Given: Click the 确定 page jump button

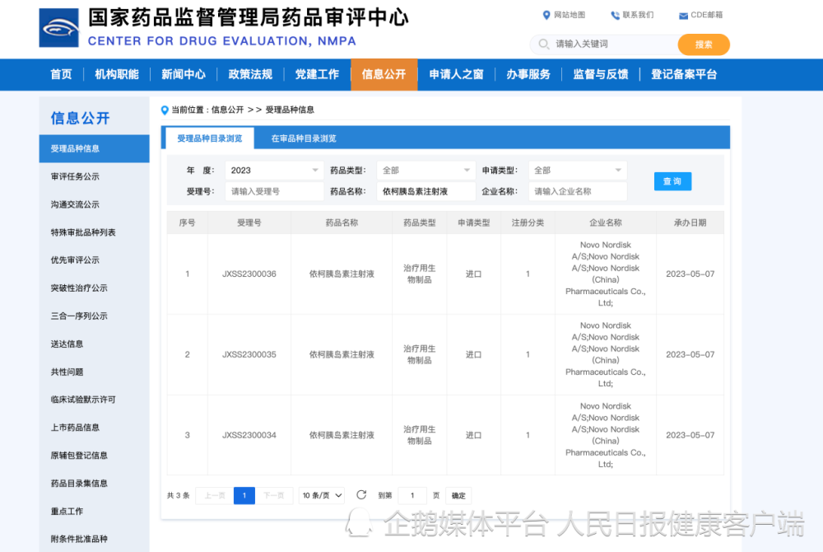Looking at the screenshot, I should pyautogui.click(x=458, y=495).
